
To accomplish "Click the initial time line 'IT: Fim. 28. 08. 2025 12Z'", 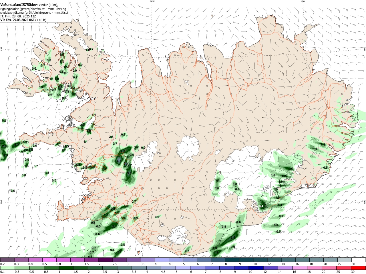I will 18,16.
